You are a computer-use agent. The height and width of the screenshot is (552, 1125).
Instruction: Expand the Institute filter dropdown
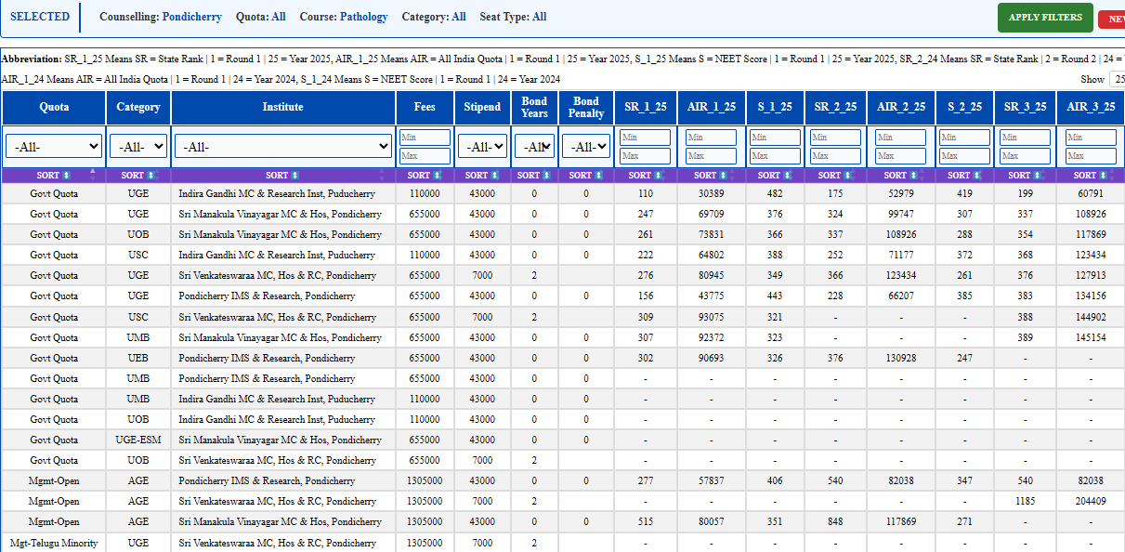coord(283,146)
